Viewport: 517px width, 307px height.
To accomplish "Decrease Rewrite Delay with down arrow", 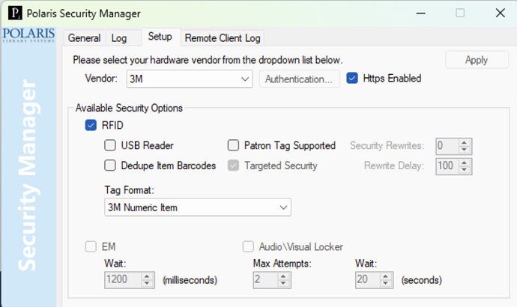I will click(465, 170).
